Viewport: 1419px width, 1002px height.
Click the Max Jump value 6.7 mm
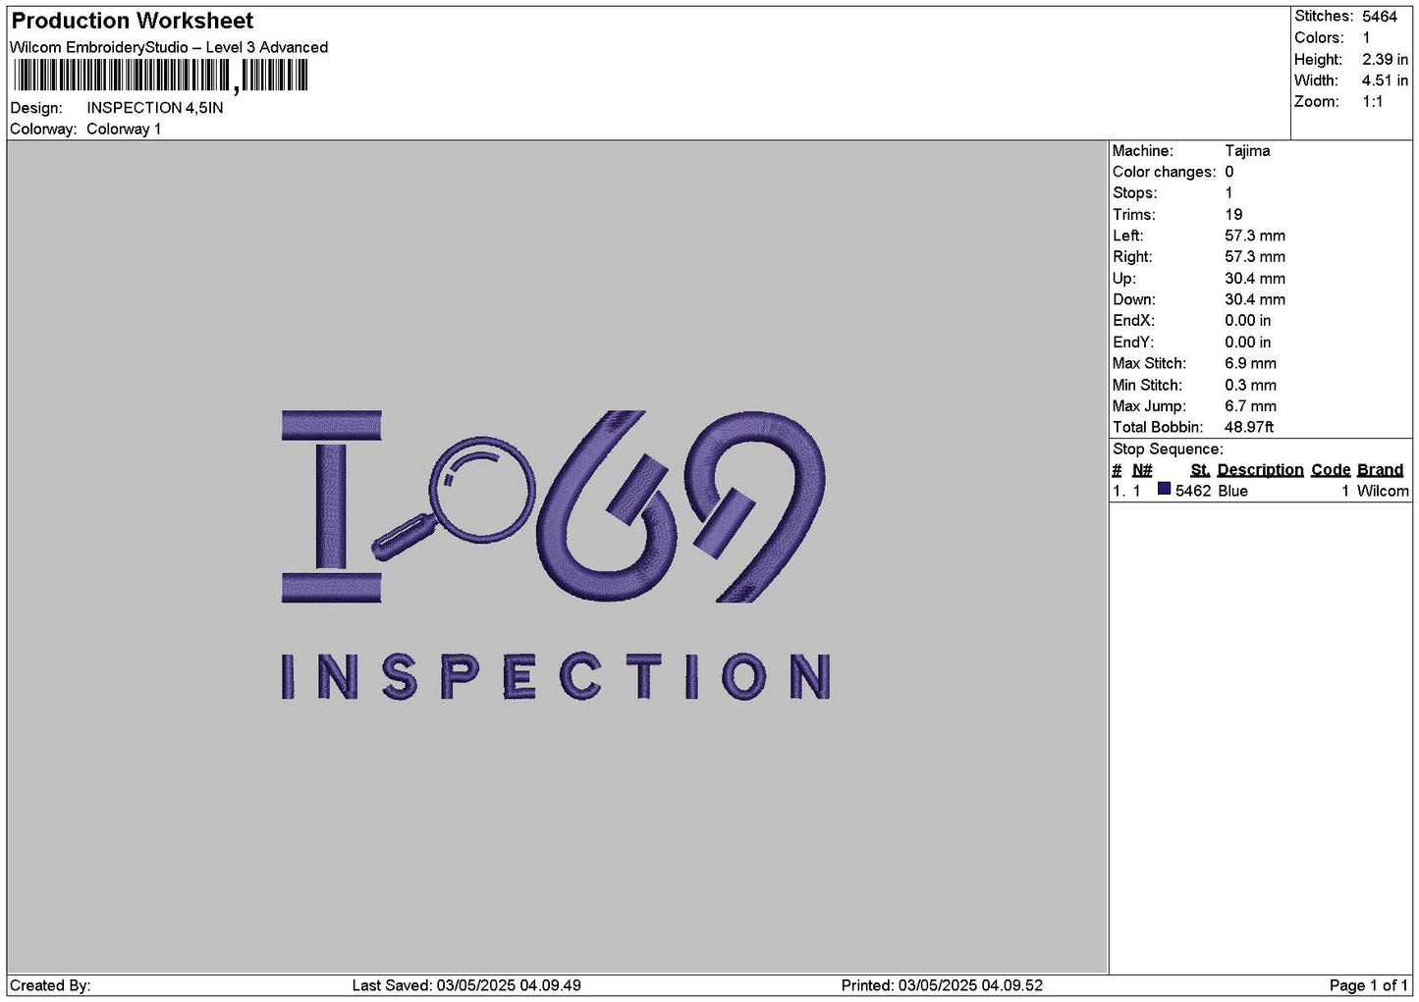pos(1251,406)
